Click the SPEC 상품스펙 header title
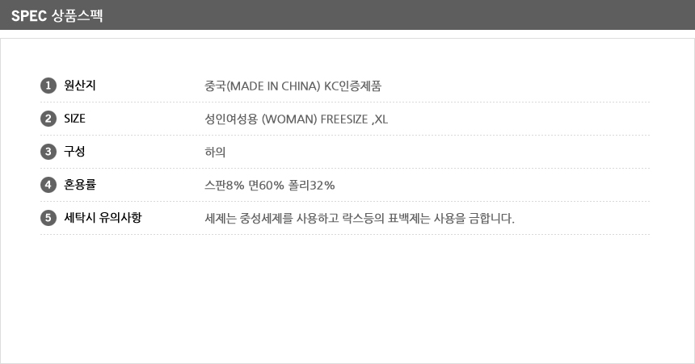695x364 pixels. (x=57, y=15)
